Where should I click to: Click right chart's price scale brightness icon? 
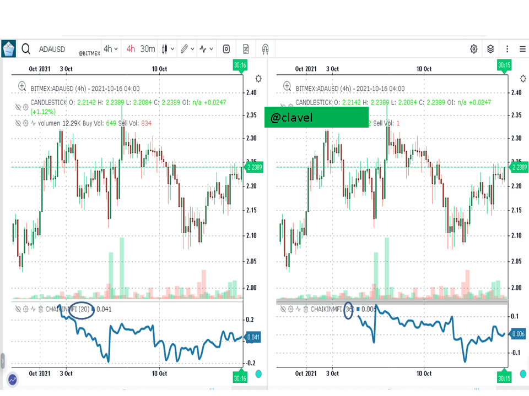tap(523, 79)
